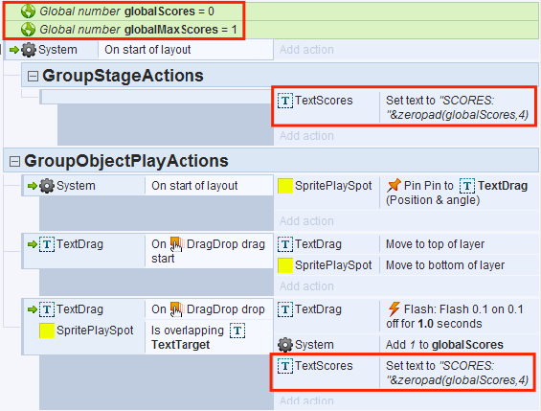Click the globe icon next to globalScores variable
This screenshot has height=411, width=541.
coord(28,11)
